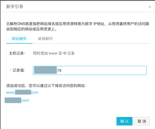This screenshot has height=129, width=155.
Task: Click the 记录值 field label
Action: 19,70
